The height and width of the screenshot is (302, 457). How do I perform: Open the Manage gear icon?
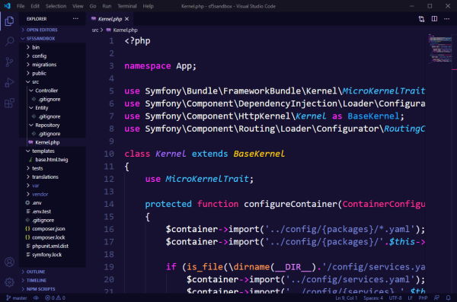click(9, 282)
